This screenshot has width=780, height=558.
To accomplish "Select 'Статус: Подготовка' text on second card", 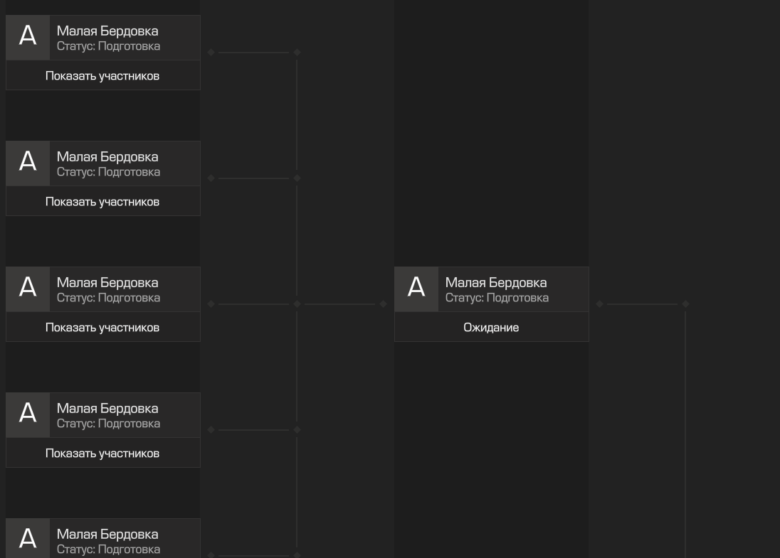I will 108,171.
